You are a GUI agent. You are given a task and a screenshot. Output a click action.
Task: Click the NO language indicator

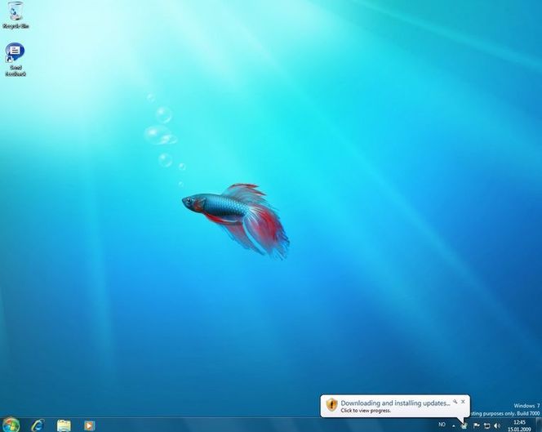coord(442,425)
